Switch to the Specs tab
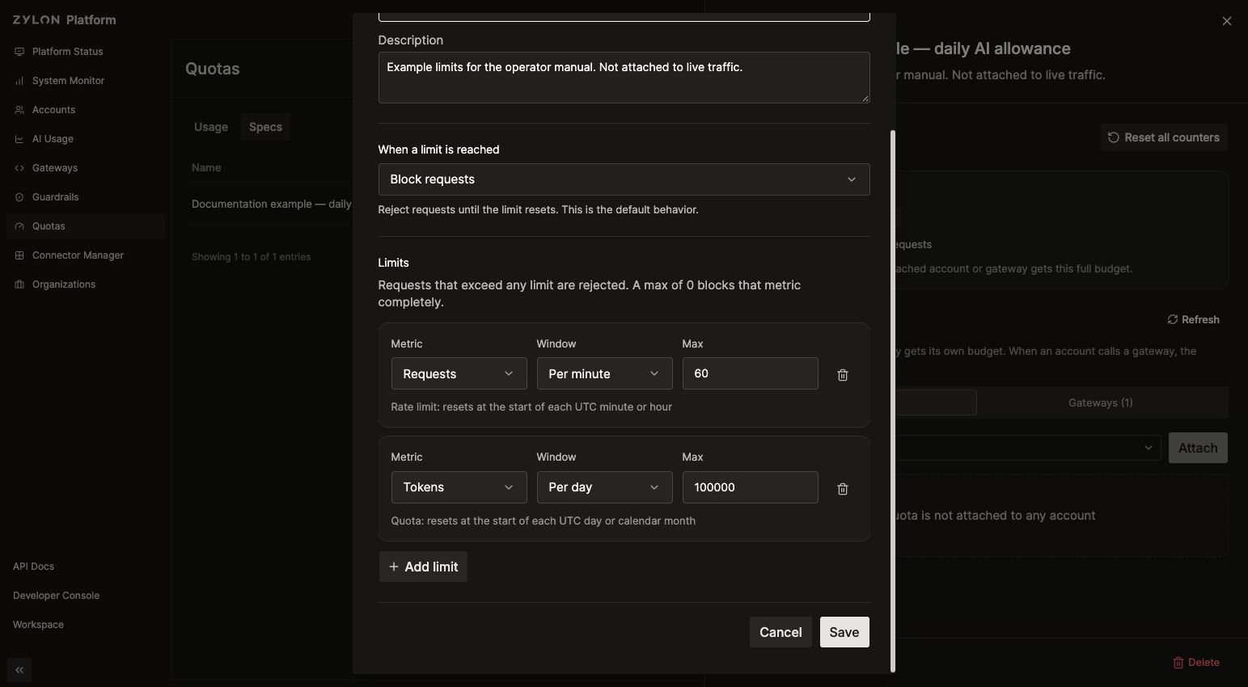Screen dimensions: 1248x687 (x=265, y=127)
